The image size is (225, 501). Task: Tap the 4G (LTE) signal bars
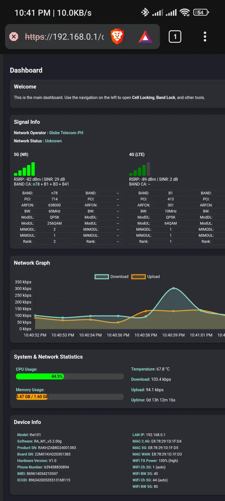tap(140, 169)
